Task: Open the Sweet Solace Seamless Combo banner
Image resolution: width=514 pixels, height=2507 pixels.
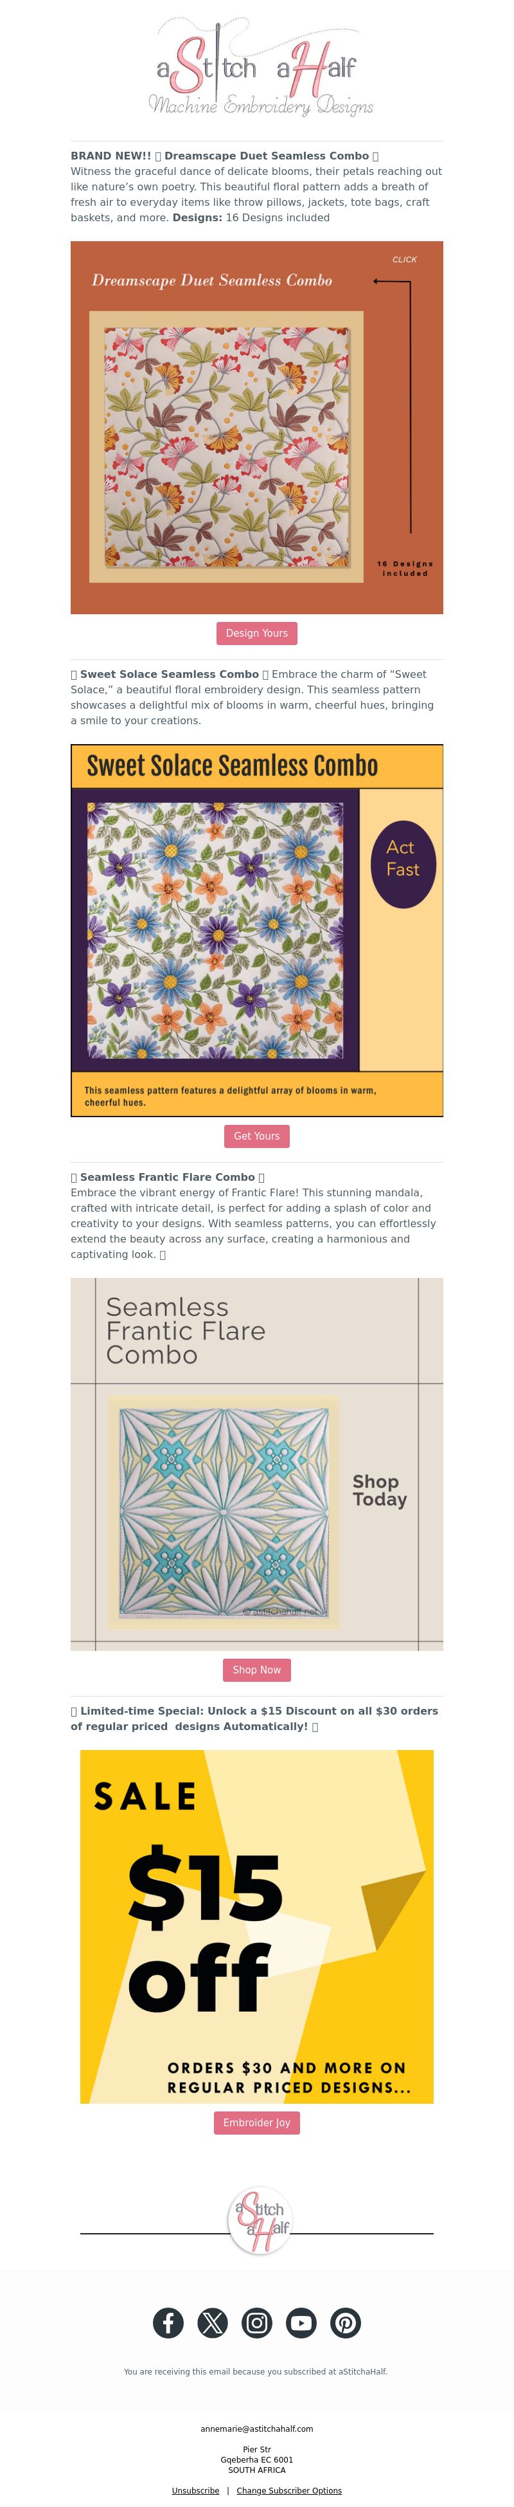Action: [256, 931]
